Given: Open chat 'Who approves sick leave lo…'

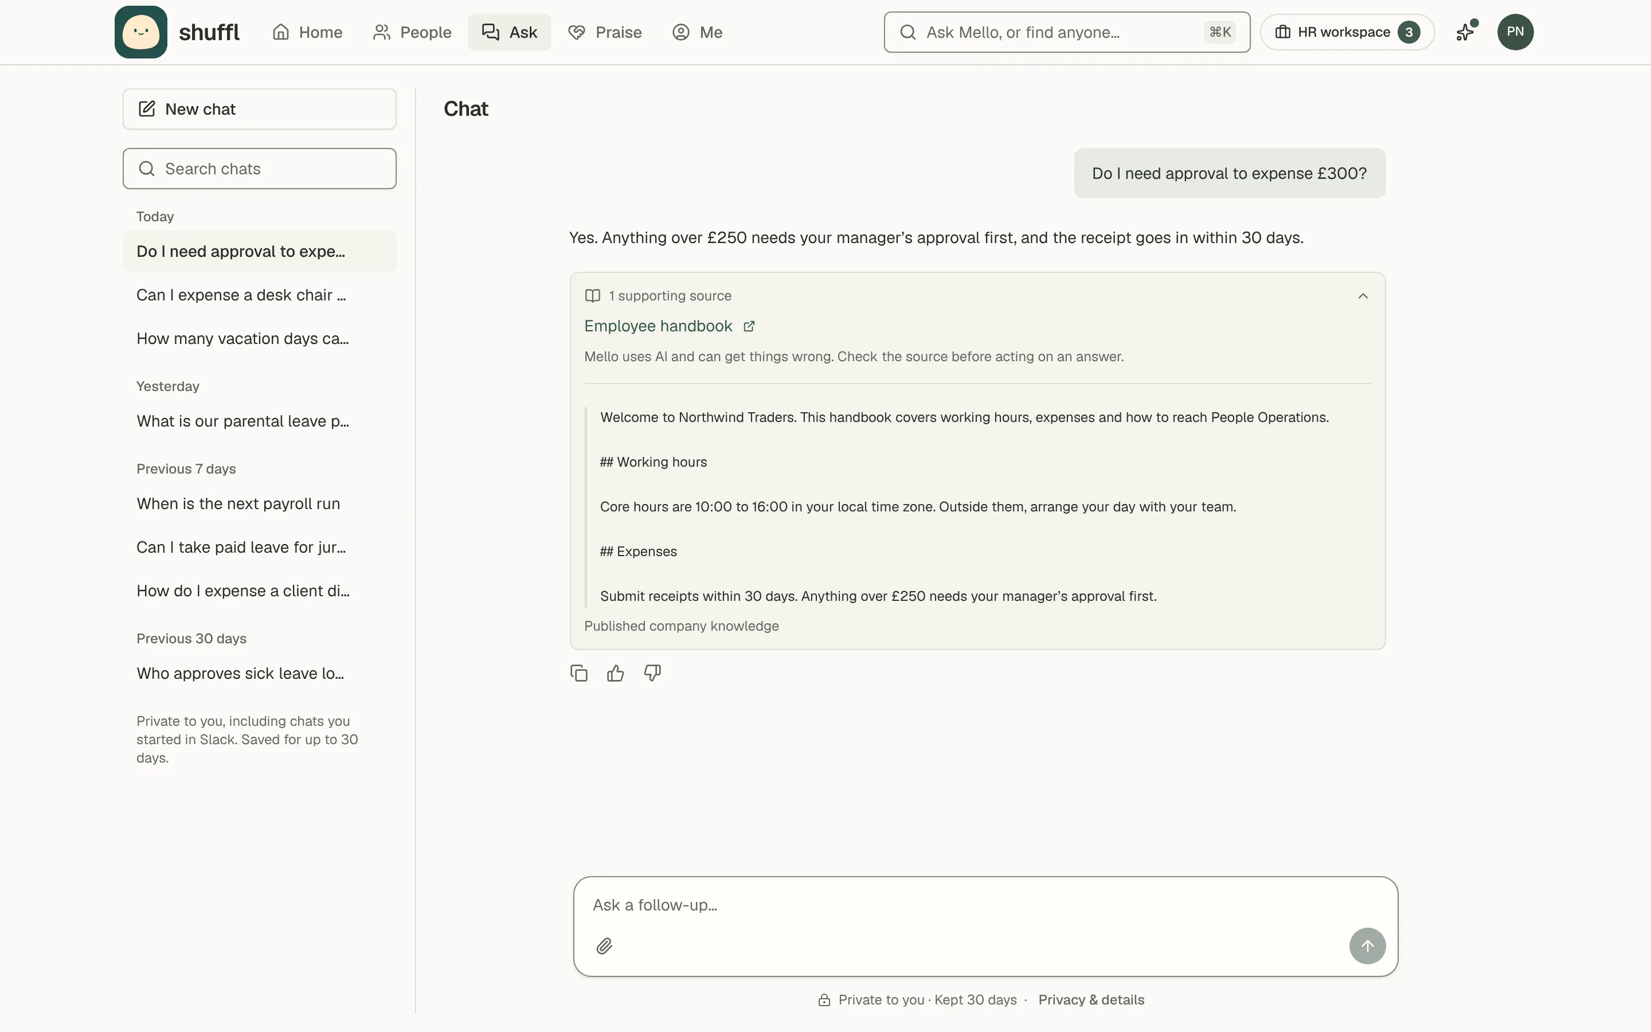Looking at the screenshot, I should pos(259,674).
